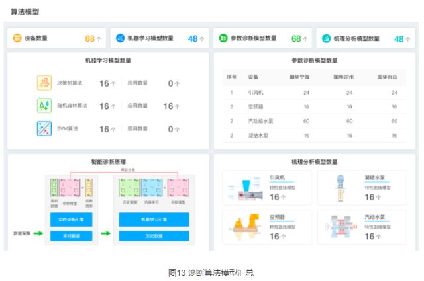Select the 决策树算法 icon
The width and height of the screenshot is (424, 281).
click(44, 83)
